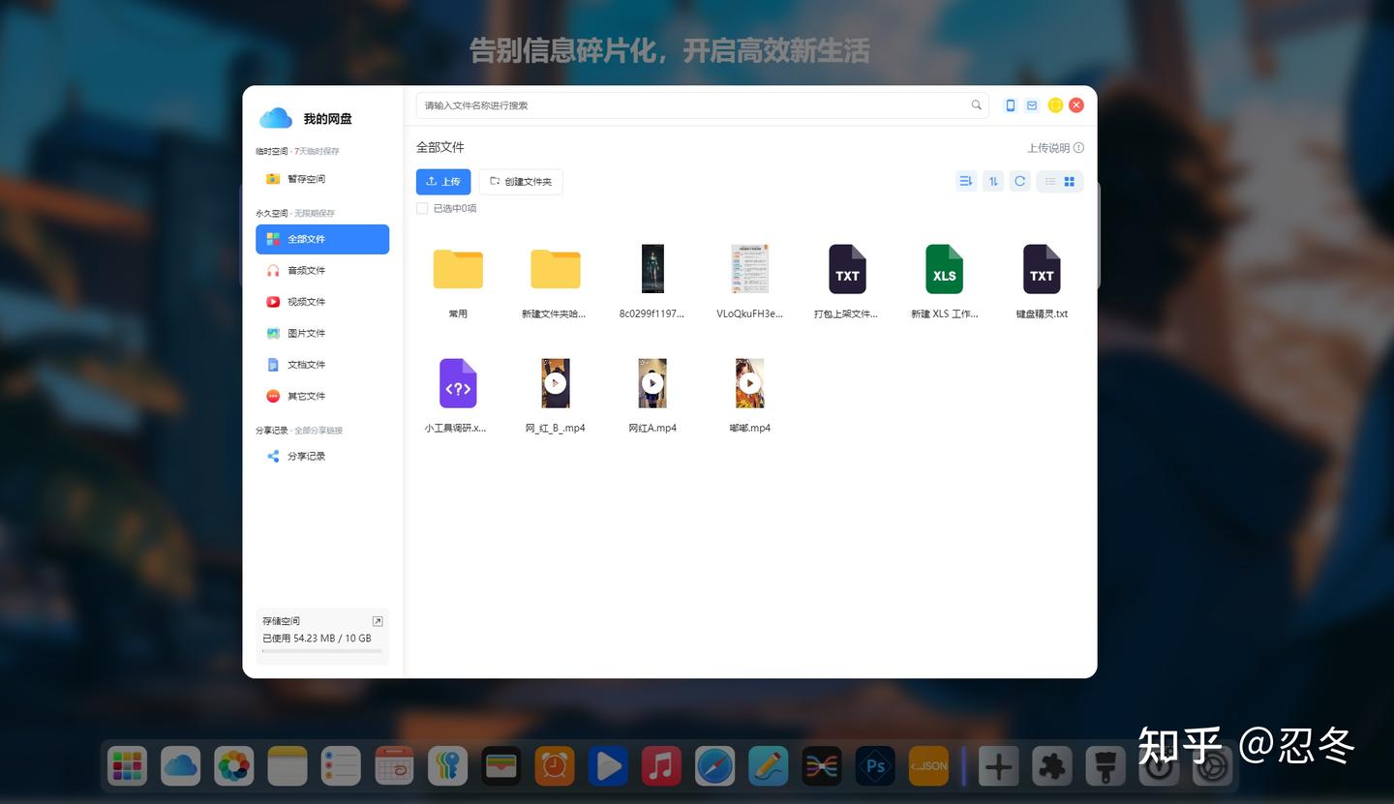Image resolution: width=1394 pixels, height=804 pixels.
Task: Play the 网红A.mp4 video
Action: point(652,383)
